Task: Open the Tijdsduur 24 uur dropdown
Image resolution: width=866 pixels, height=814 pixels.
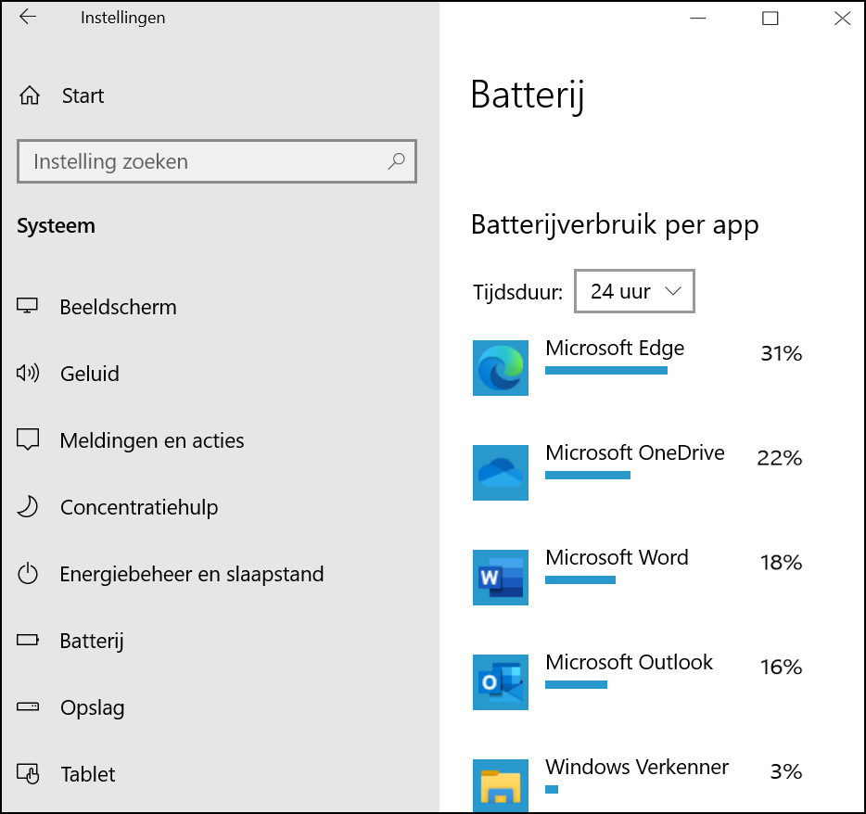Action: [634, 291]
